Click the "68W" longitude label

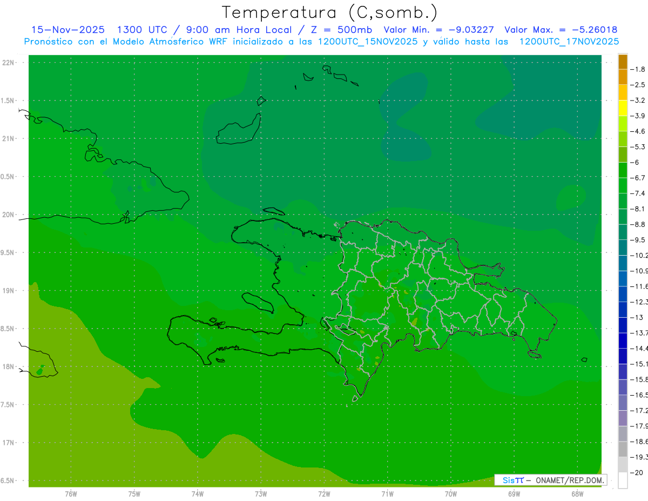577,494
